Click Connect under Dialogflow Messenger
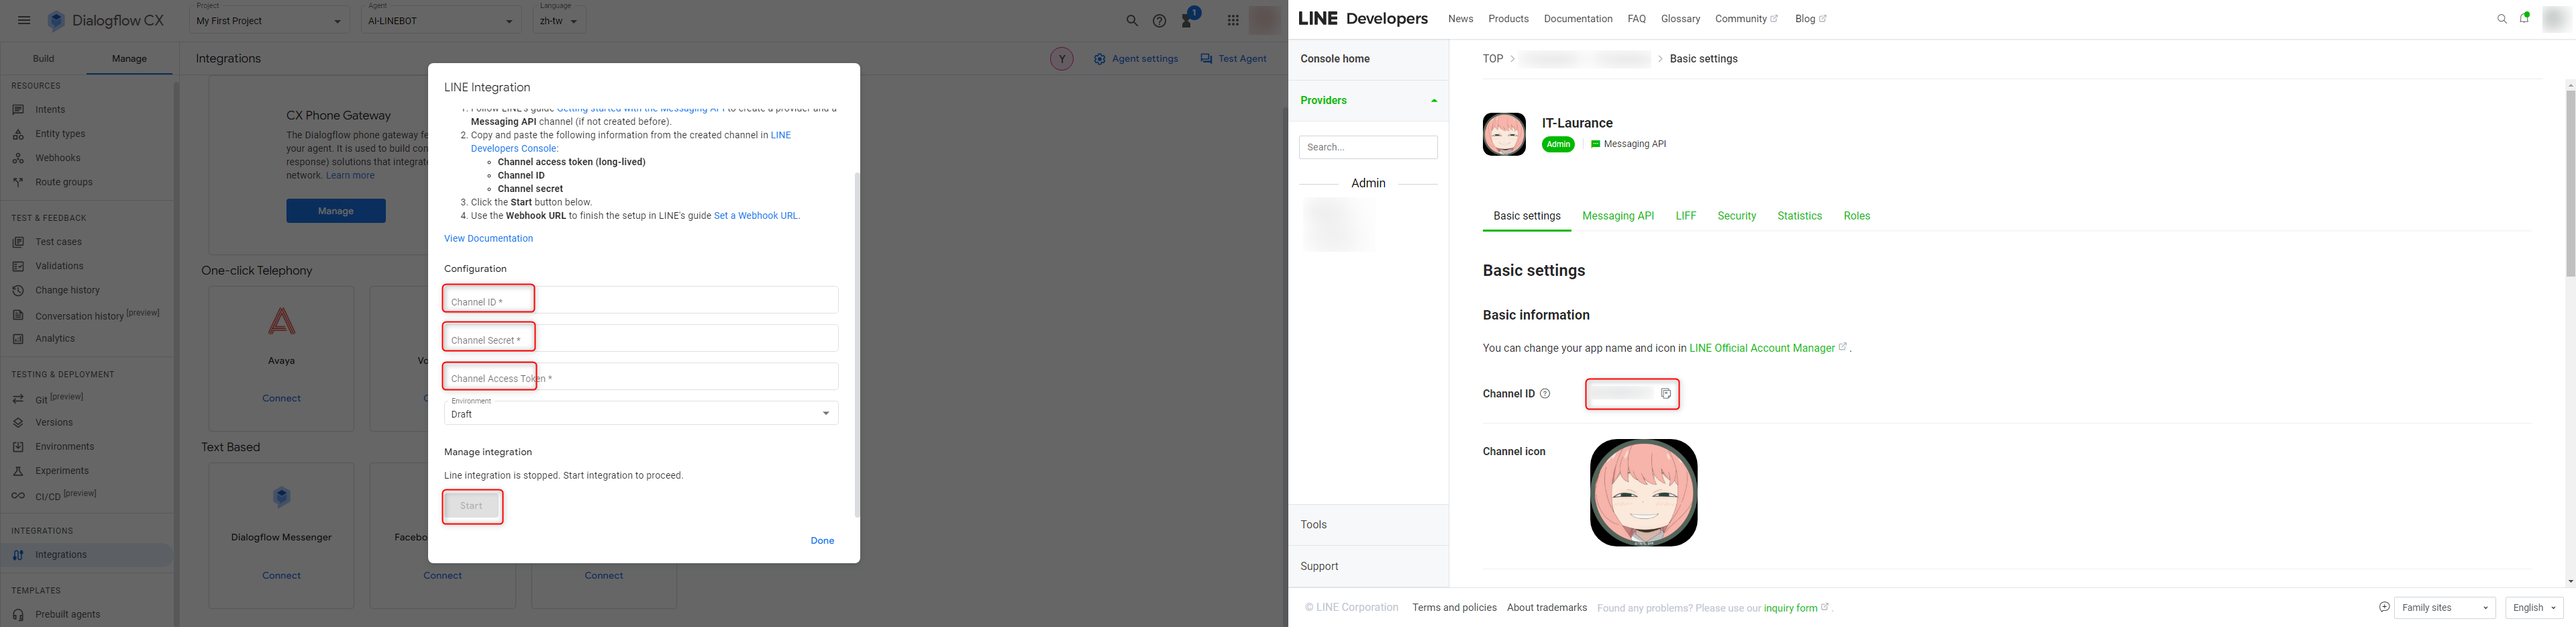This screenshot has height=627, width=2576. pos(282,576)
